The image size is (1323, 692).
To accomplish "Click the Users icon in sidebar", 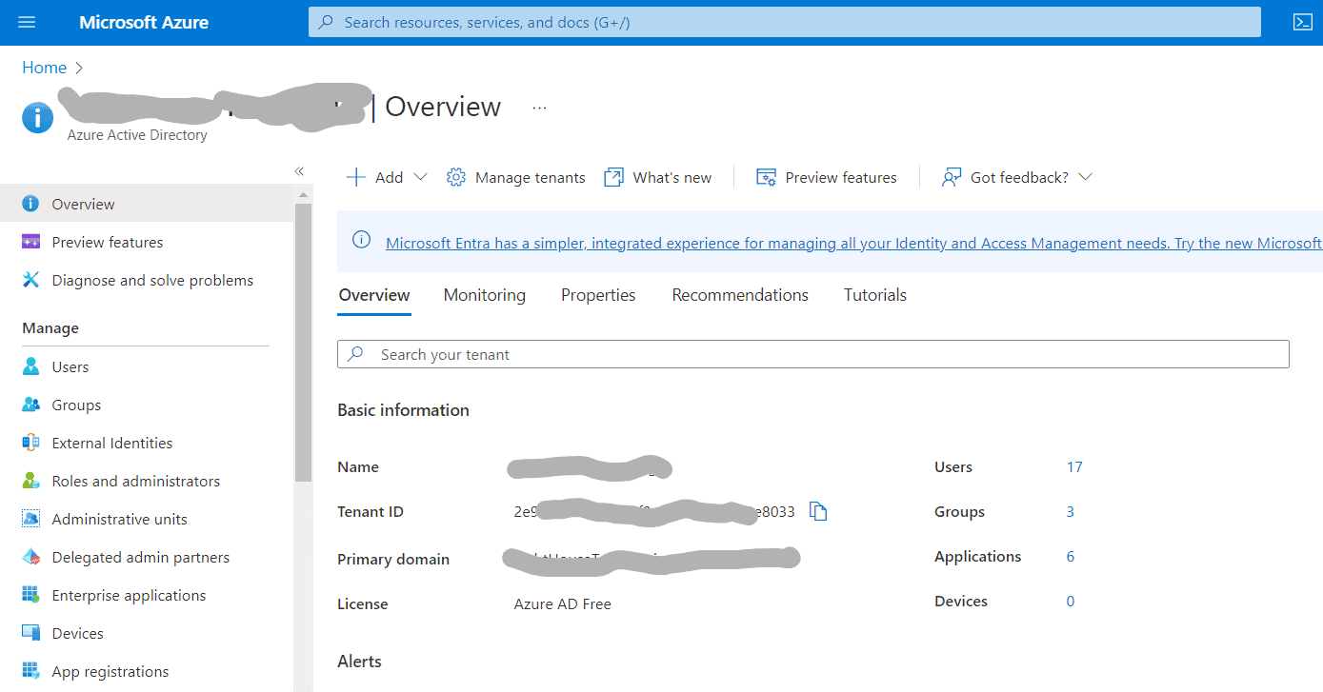I will click(x=31, y=367).
